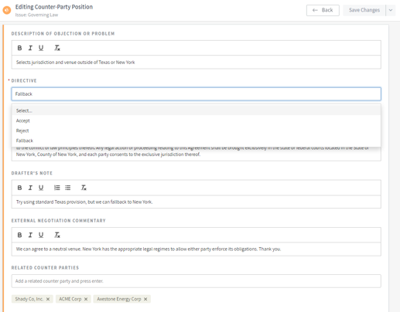400x312 pixels.
Task: Remove the ACME Corp tag
Action: [86, 299]
